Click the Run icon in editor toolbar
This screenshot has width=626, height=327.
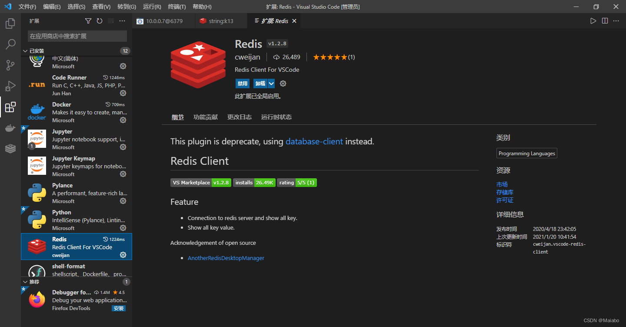click(x=593, y=21)
